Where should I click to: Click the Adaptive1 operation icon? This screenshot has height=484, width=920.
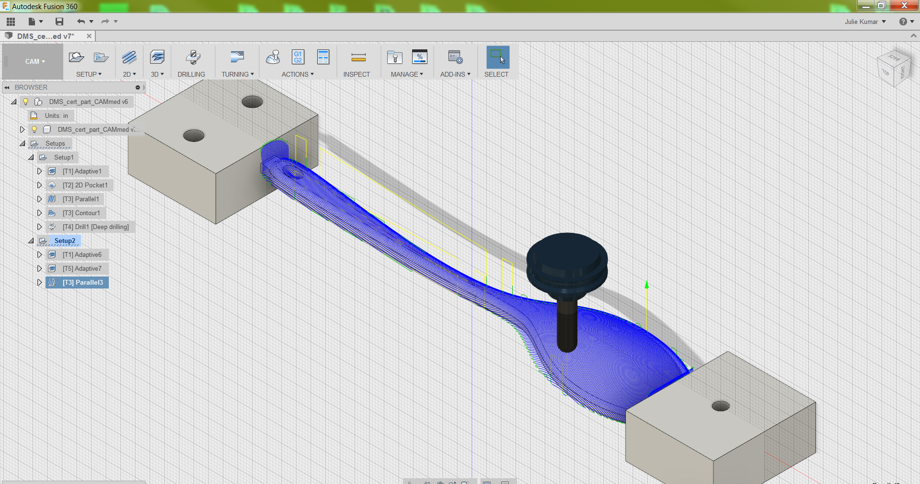(52, 171)
